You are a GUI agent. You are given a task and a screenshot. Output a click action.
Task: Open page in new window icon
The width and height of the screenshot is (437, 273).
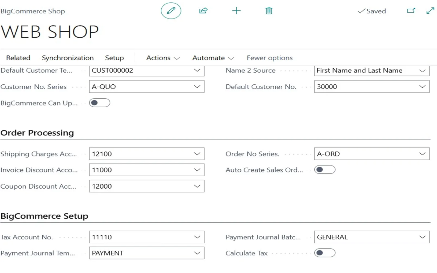411,11
